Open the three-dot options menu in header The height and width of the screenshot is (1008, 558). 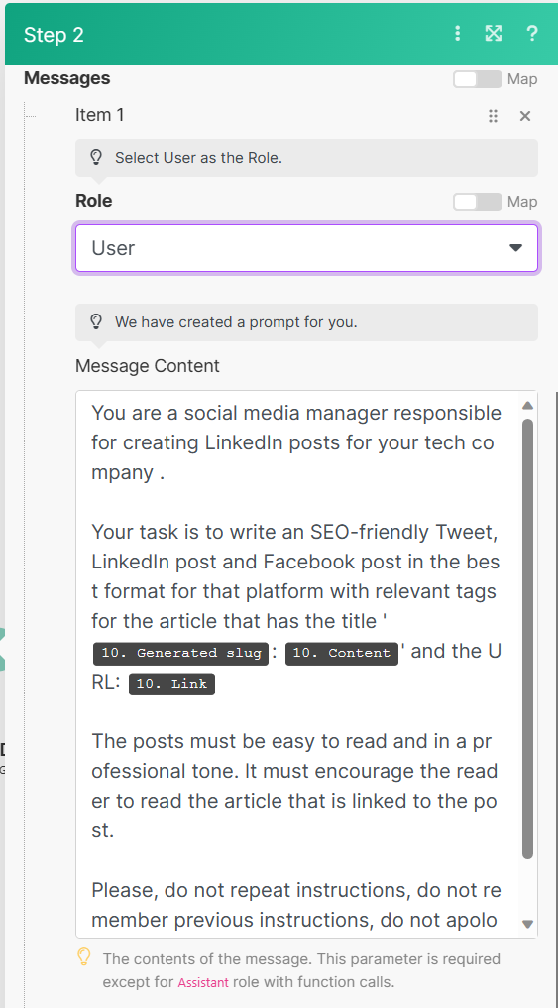click(457, 34)
